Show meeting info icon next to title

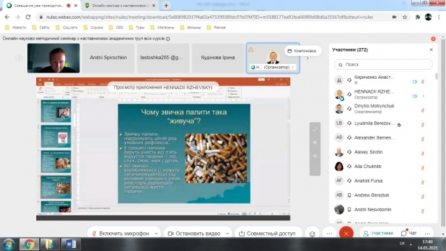(168, 39)
